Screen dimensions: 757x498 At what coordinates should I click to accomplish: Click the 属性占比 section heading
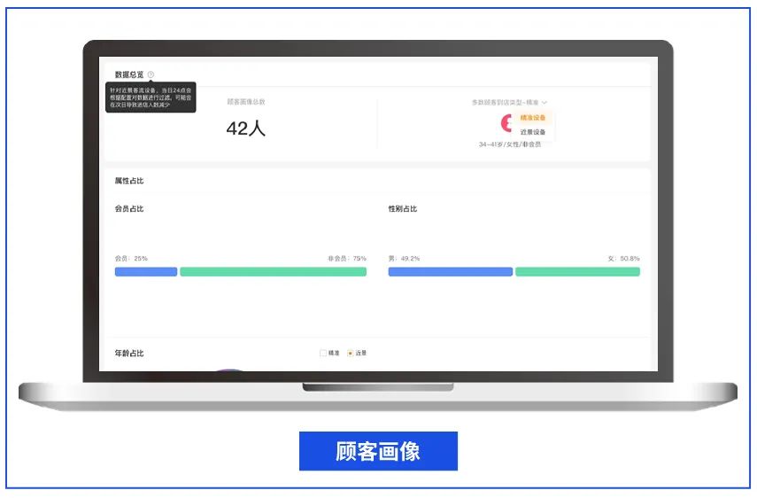[129, 181]
